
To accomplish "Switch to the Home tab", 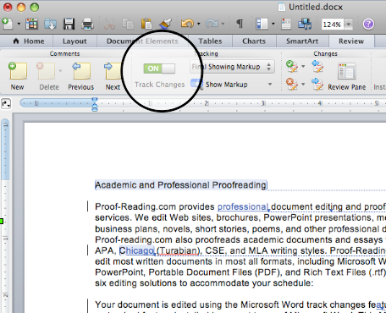I will click(x=29, y=41).
